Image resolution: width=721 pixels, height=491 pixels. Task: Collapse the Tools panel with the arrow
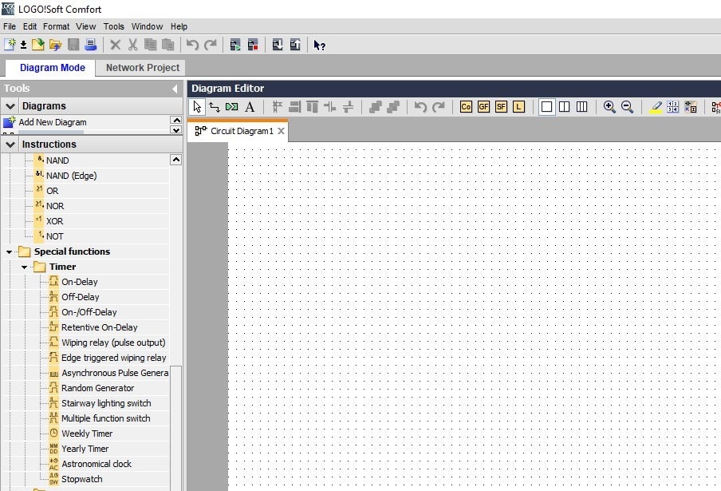175,89
